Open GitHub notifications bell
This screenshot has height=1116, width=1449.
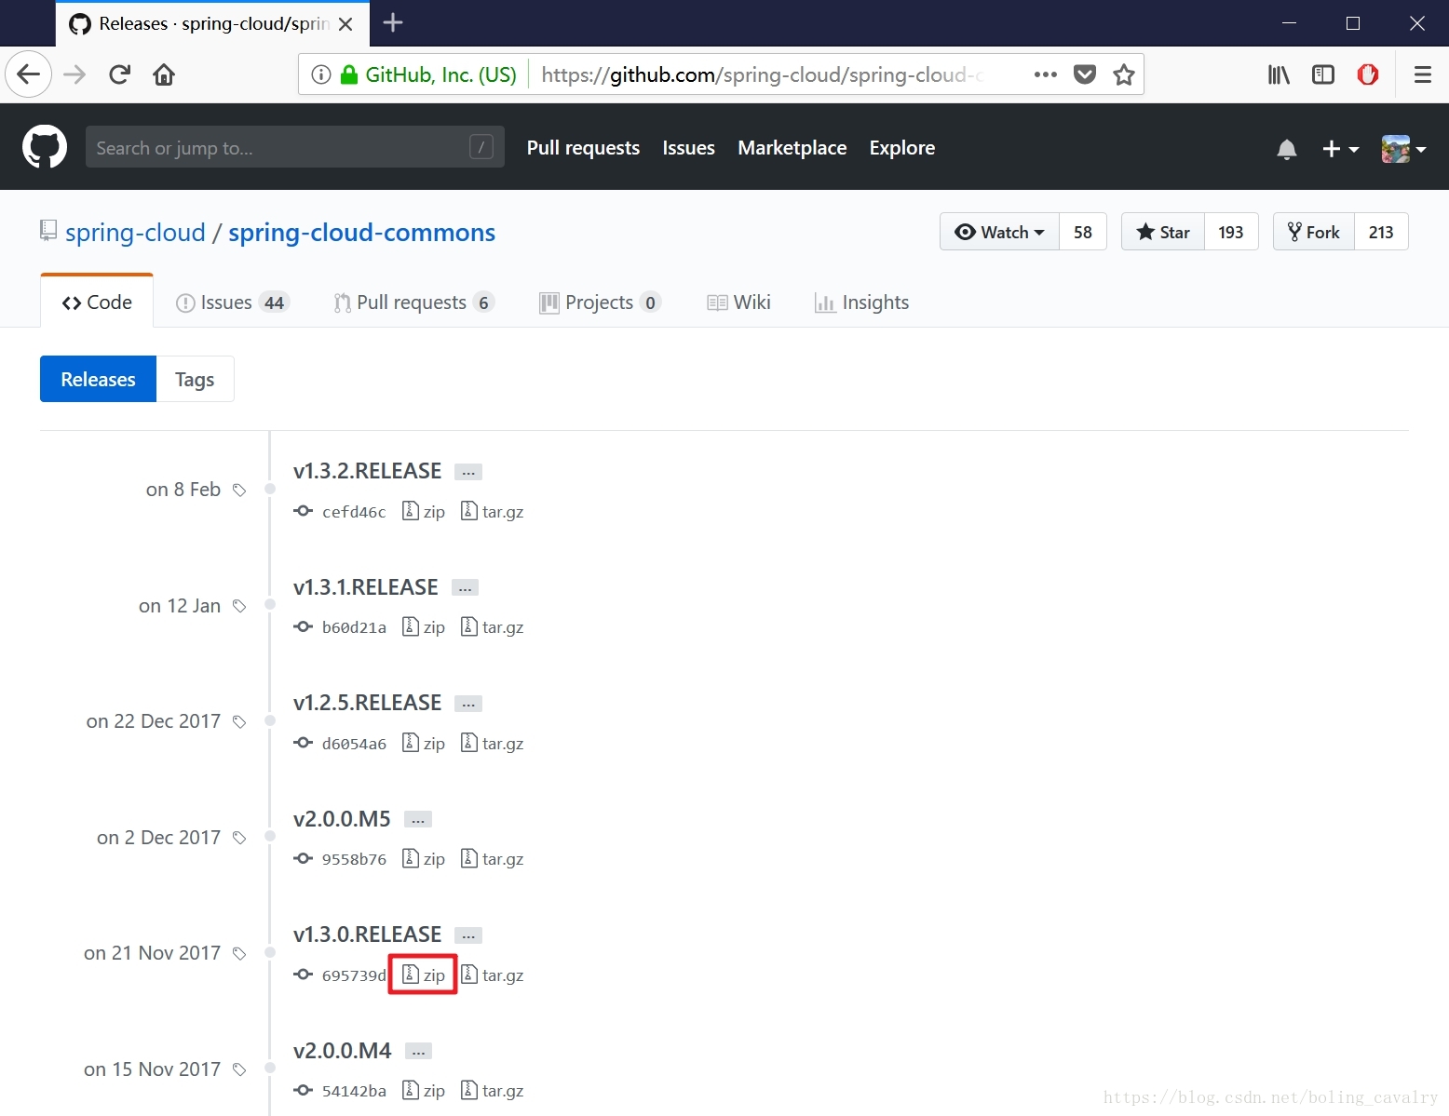click(x=1287, y=149)
